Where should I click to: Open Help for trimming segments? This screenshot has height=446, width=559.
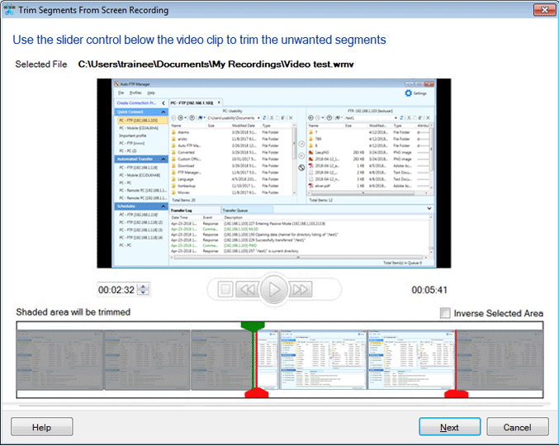click(x=41, y=427)
